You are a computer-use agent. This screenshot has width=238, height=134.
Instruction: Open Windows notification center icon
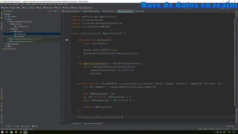pos(234,132)
